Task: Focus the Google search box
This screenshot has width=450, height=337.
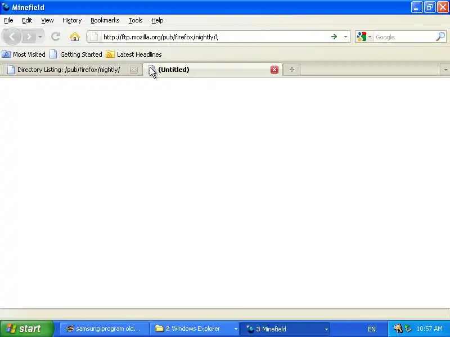Action: tap(404, 37)
